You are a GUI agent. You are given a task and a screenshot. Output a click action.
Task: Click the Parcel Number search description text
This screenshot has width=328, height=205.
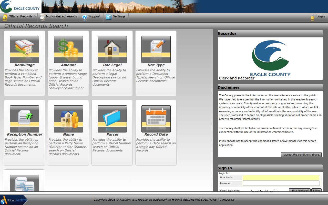click(112, 145)
